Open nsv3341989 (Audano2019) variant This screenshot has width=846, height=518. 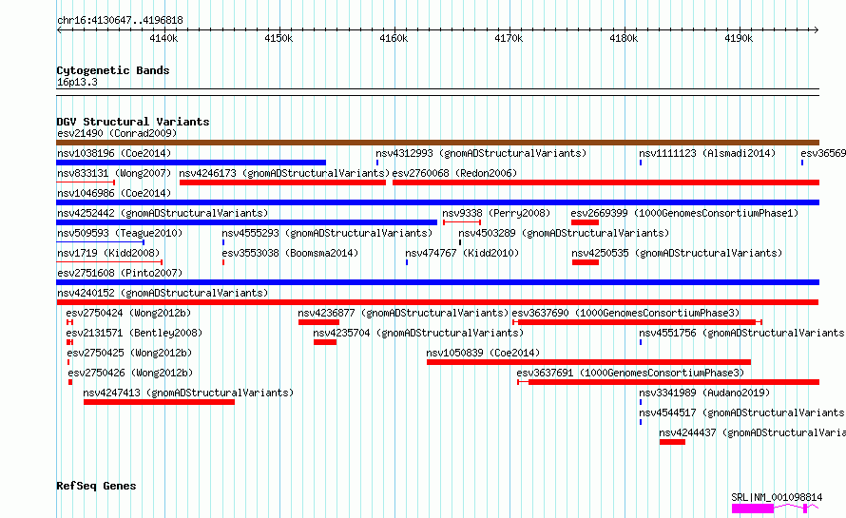pyautogui.click(x=641, y=402)
